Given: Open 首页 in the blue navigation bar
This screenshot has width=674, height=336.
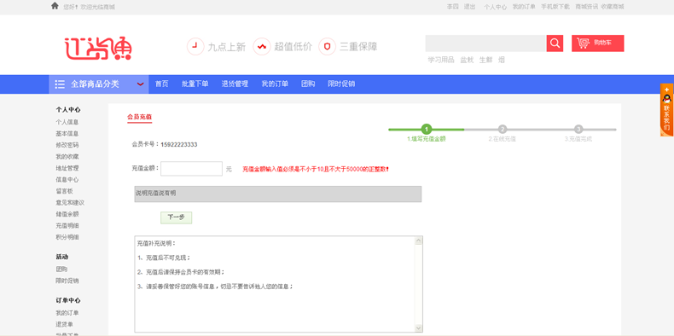Looking at the screenshot, I should click(161, 84).
